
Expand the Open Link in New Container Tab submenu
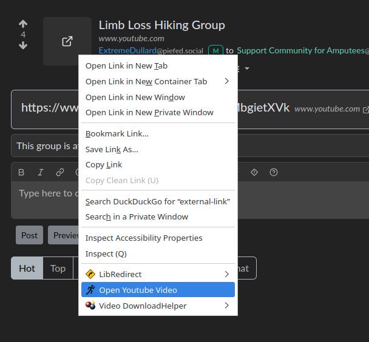click(x=226, y=81)
